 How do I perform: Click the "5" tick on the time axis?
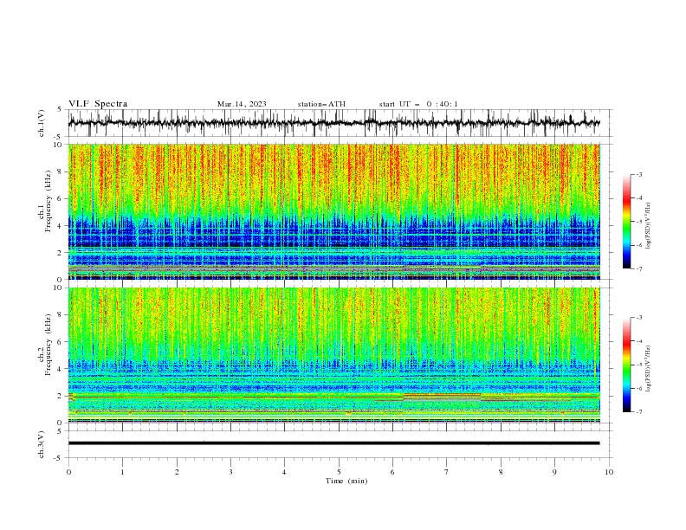click(x=339, y=472)
